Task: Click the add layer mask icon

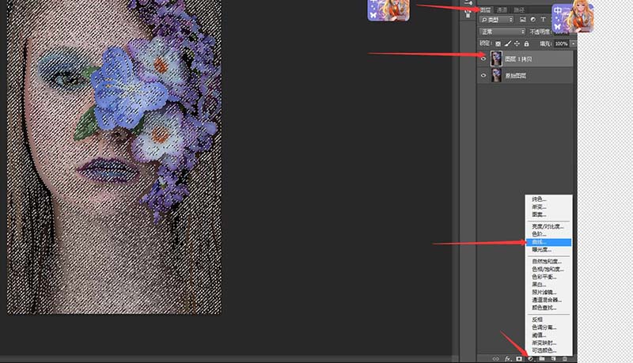Action: tap(518, 358)
